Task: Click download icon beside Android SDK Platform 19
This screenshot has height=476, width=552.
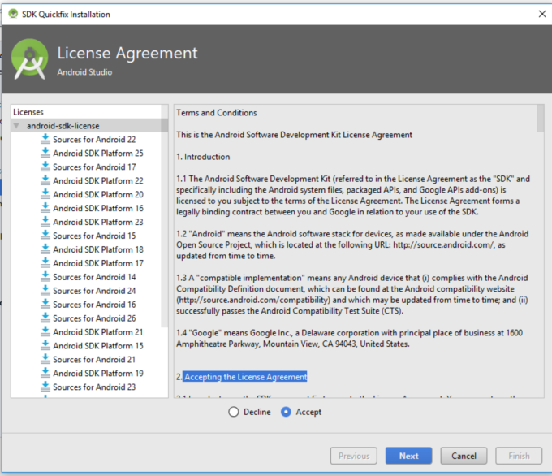Action: click(x=45, y=372)
